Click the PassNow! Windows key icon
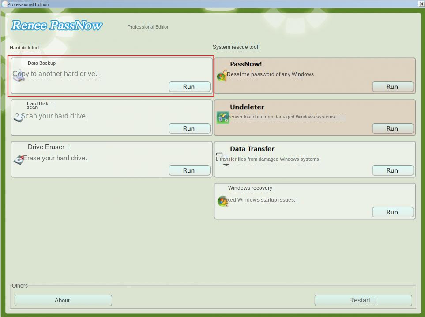Image resolution: width=425 pixels, height=317 pixels. click(222, 76)
